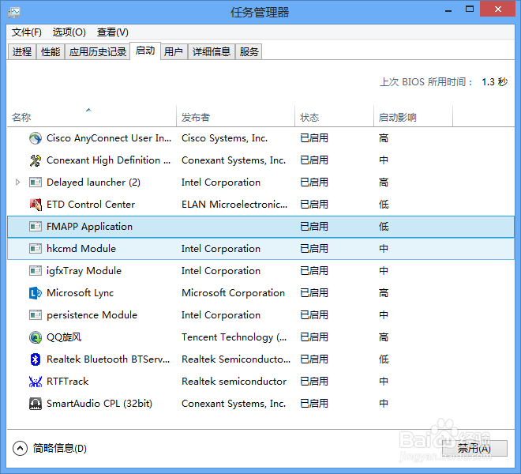The width and height of the screenshot is (521, 474).
Task: Select the persistence Module name
Action: (x=92, y=315)
